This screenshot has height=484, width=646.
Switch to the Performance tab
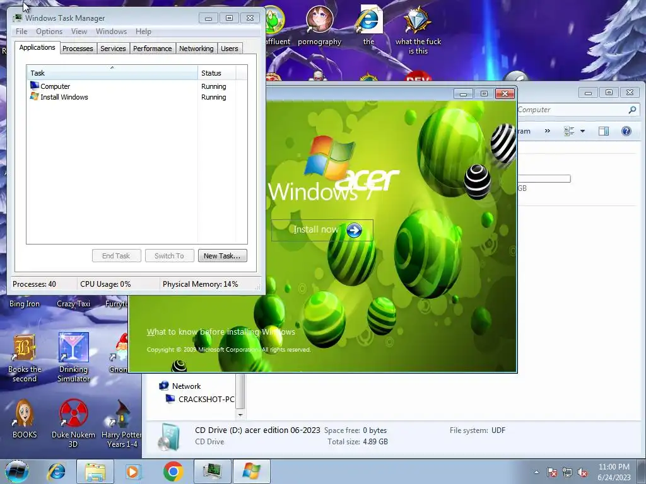[153, 49]
